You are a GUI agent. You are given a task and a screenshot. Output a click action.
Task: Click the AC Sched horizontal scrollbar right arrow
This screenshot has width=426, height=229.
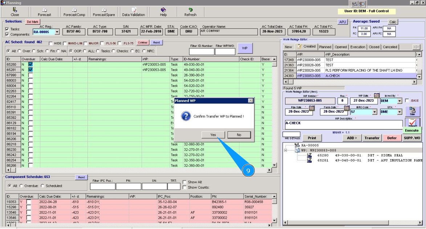click(269, 170)
